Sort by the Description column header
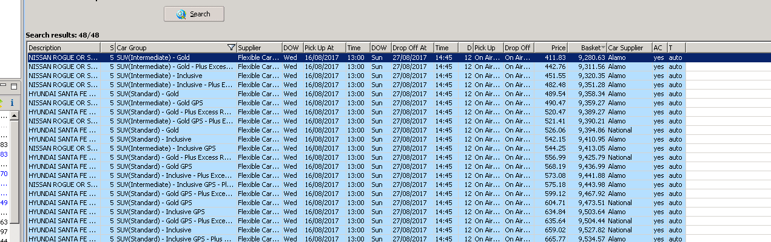 click(x=64, y=47)
